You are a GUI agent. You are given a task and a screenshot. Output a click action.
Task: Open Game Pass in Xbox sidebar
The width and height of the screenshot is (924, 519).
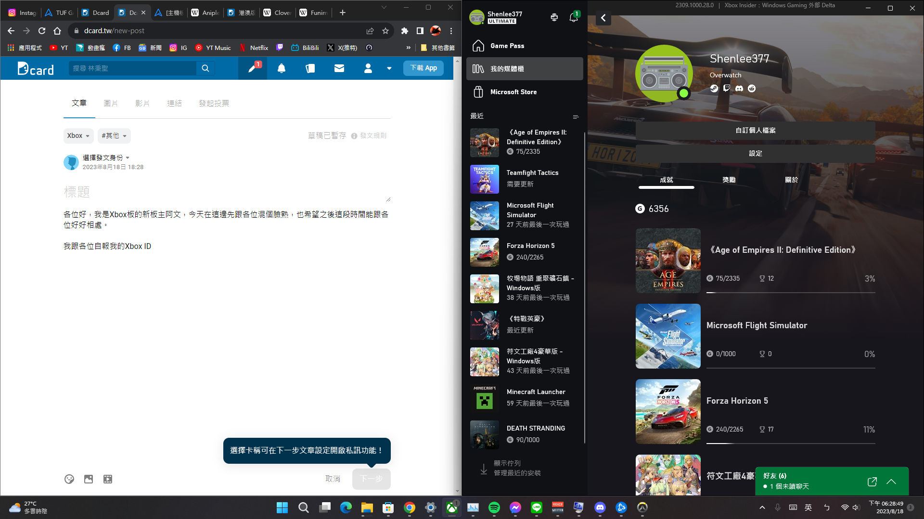tap(525, 46)
